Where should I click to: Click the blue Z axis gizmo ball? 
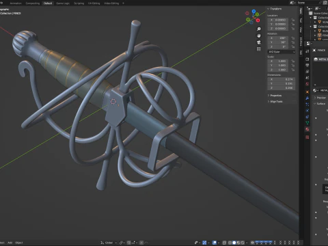254,11
